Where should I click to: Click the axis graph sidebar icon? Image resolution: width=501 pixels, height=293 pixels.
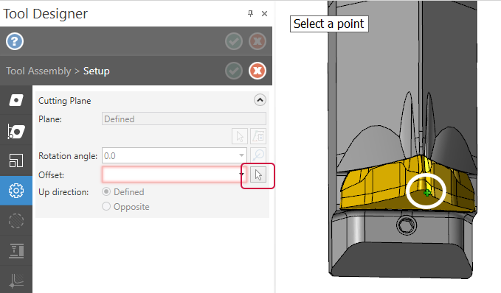pyautogui.click(x=16, y=280)
